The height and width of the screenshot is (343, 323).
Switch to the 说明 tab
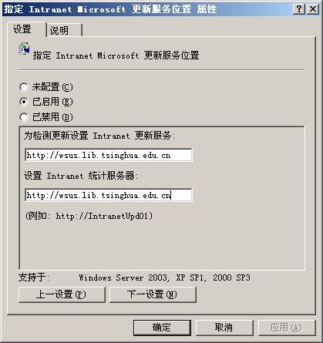coord(65,30)
